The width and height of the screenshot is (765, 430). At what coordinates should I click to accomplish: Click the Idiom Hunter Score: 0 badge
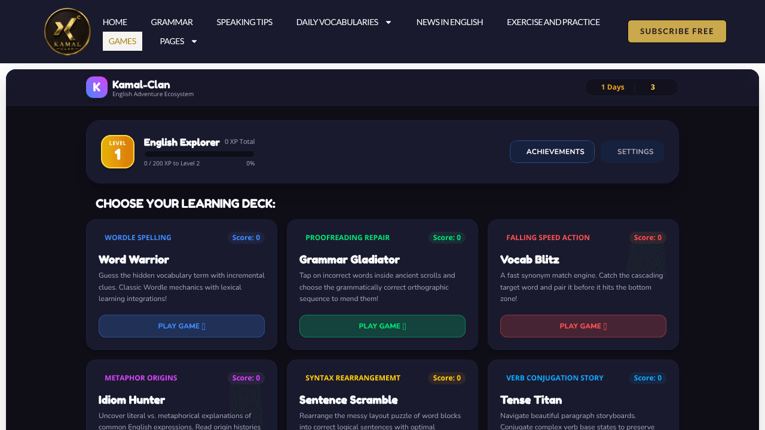246,378
